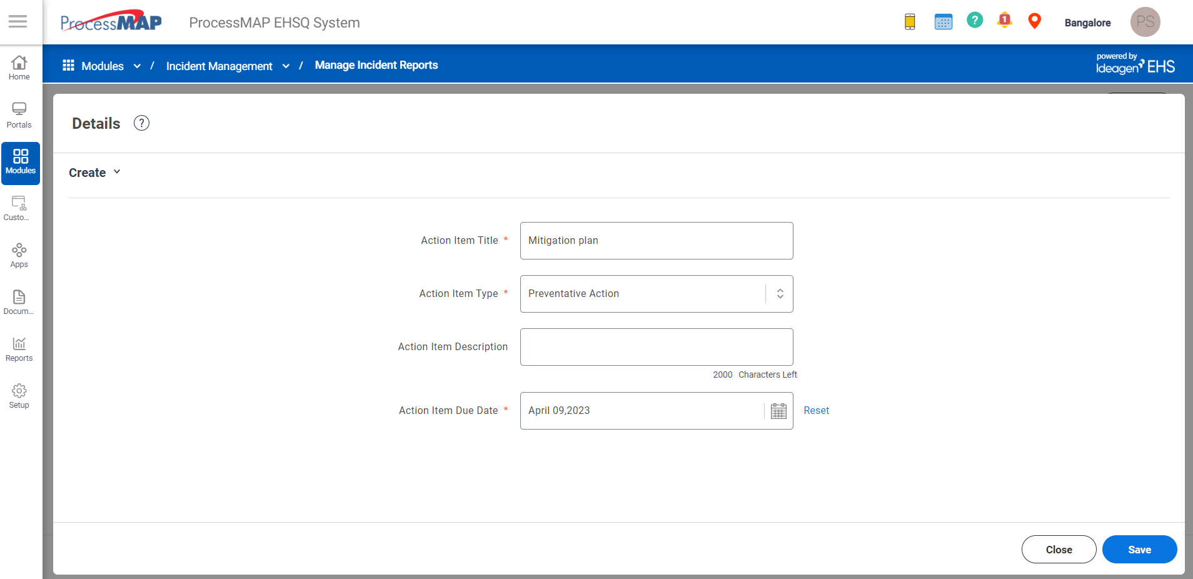Open Reports in sidebar
This screenshot has height=579, width=1193.
click(19, 350)
